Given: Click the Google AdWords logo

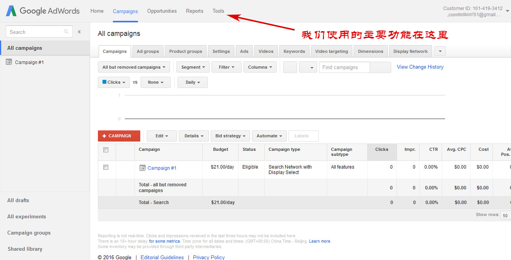Looking at the screenshot, I should point(43,11).
